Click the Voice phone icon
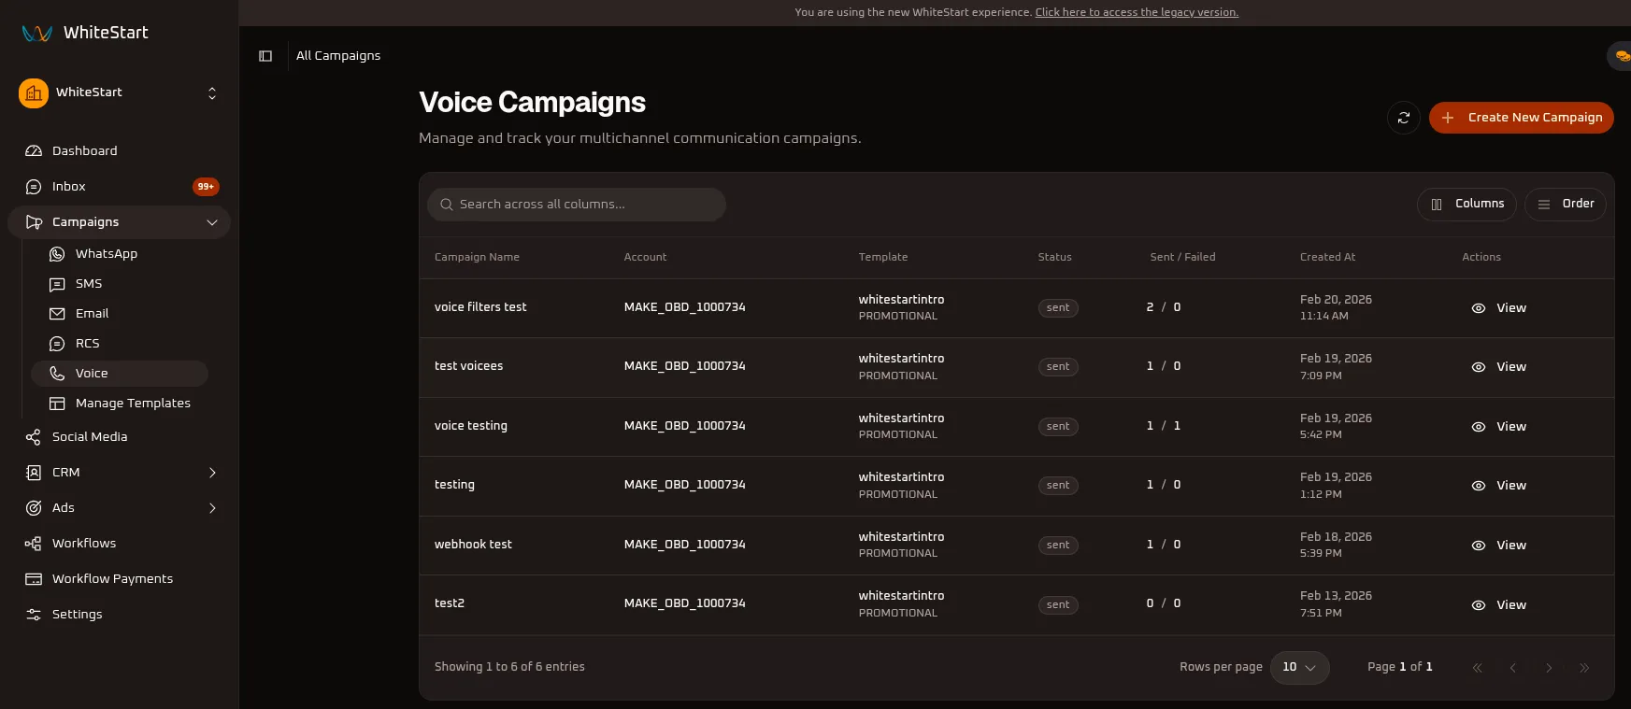The height and width of the screenshot is (709, 1631). click(x=57, y=374)
